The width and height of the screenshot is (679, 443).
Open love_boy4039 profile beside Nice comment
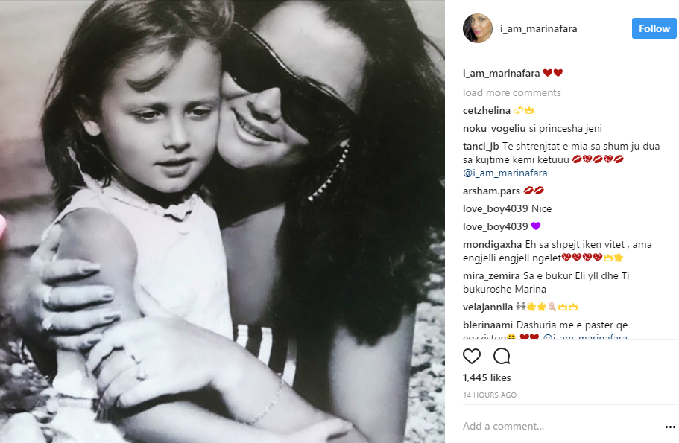(x=496, y=209)
